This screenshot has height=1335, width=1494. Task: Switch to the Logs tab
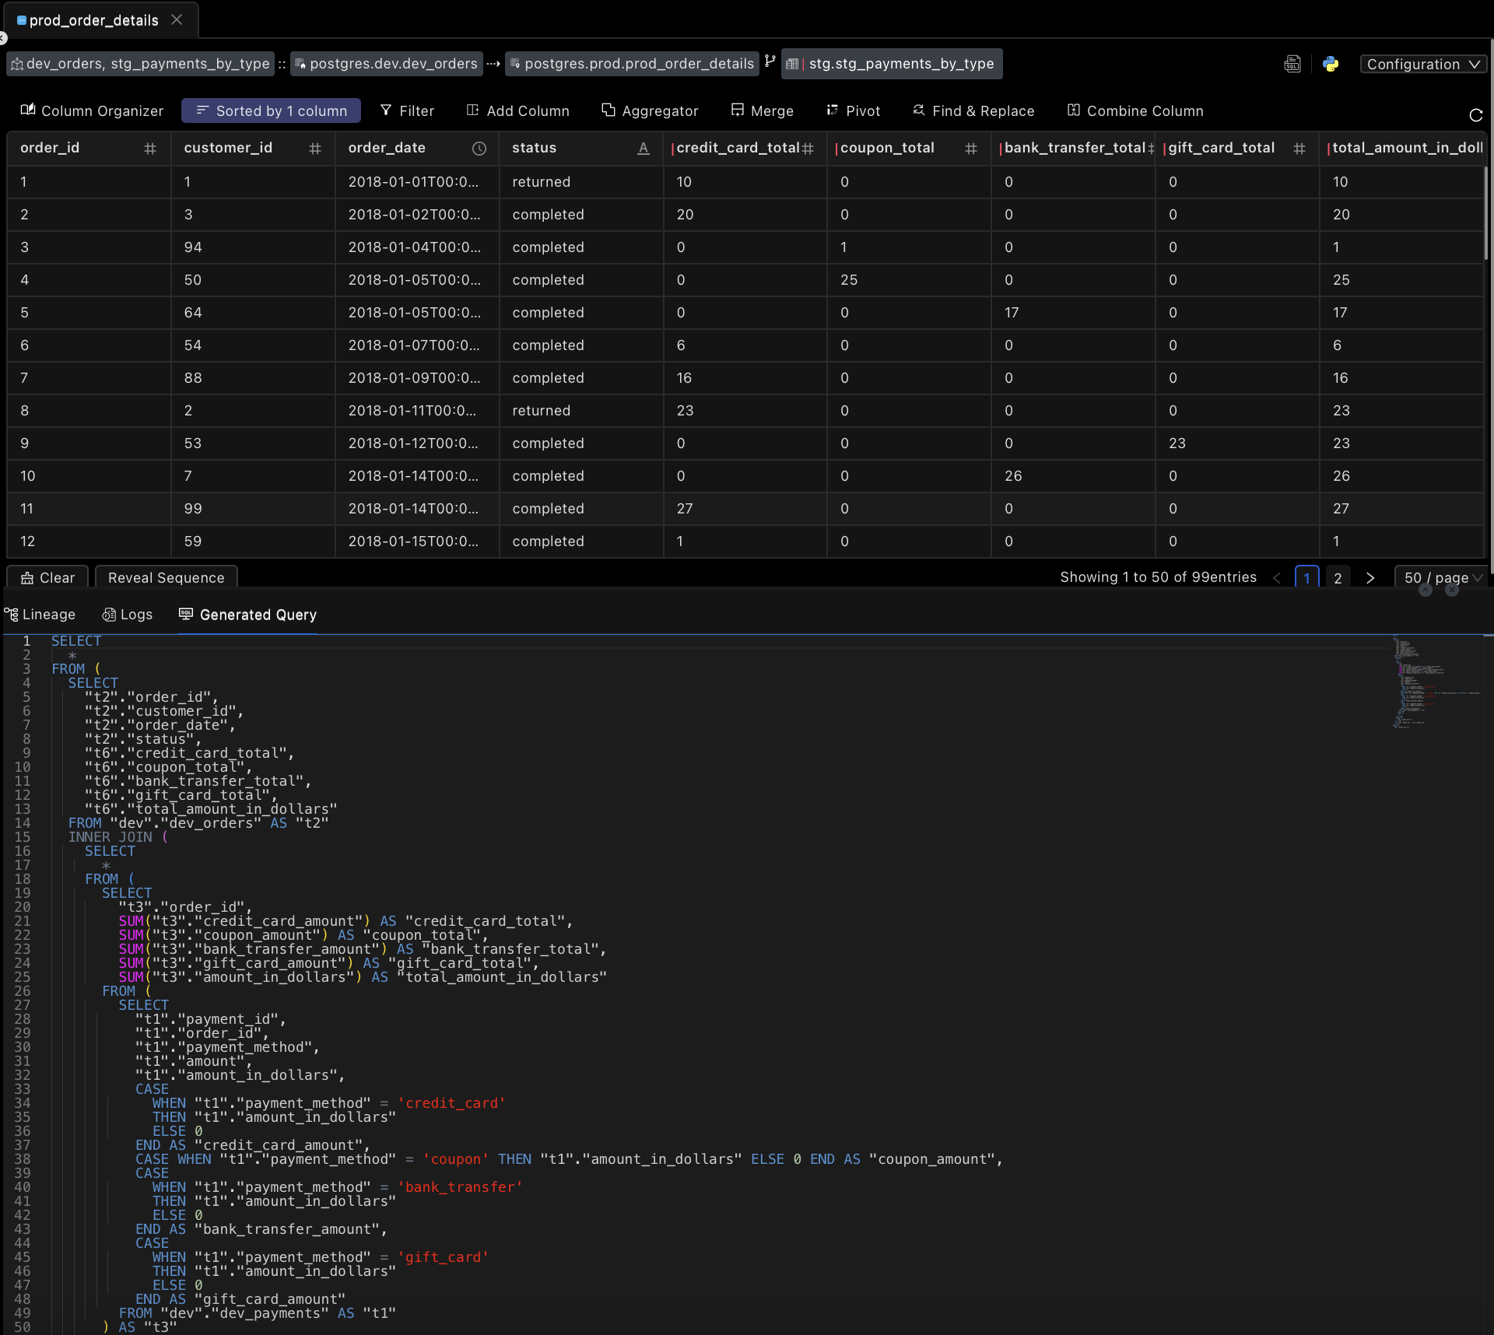point(128,615)
